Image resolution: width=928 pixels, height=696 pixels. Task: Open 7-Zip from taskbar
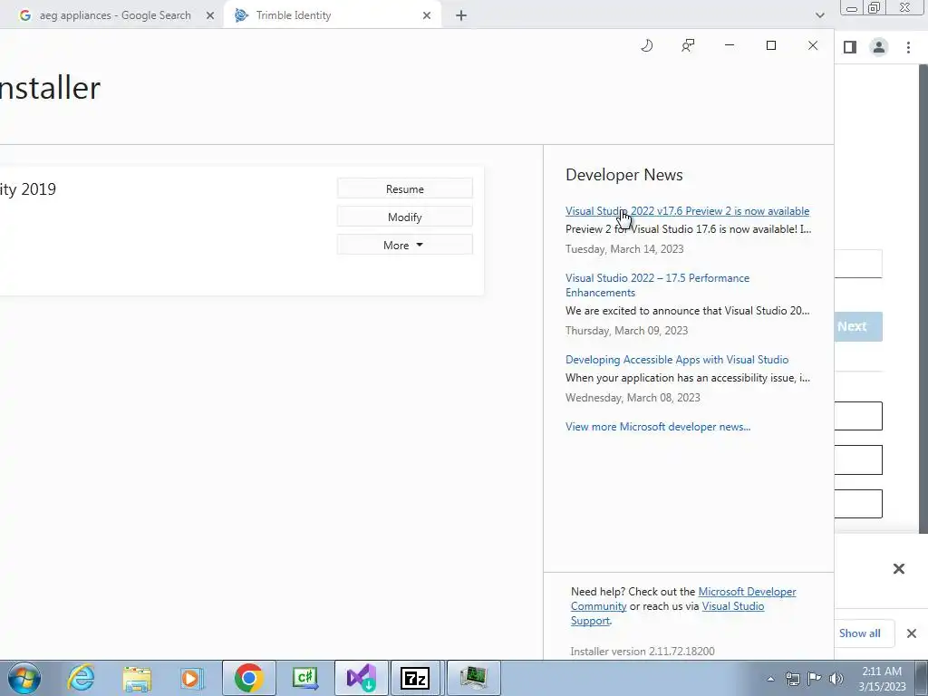click(415, 678)
